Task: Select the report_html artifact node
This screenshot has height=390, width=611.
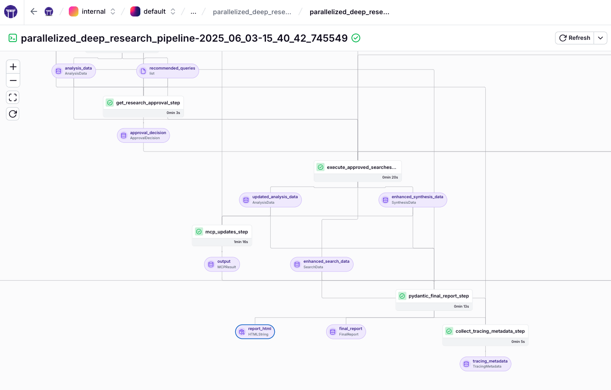Action: pyautogui.click(x=255, y=331)
